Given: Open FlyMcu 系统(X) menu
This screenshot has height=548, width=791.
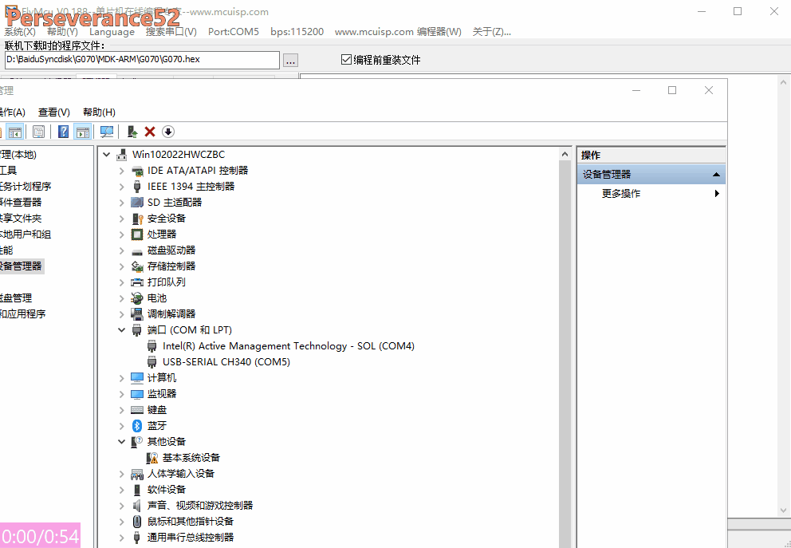Looking at the screenshot, I should tap(20, 32).
